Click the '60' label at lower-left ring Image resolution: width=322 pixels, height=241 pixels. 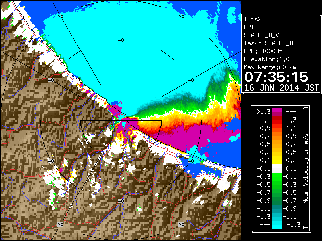pos(60,225)
